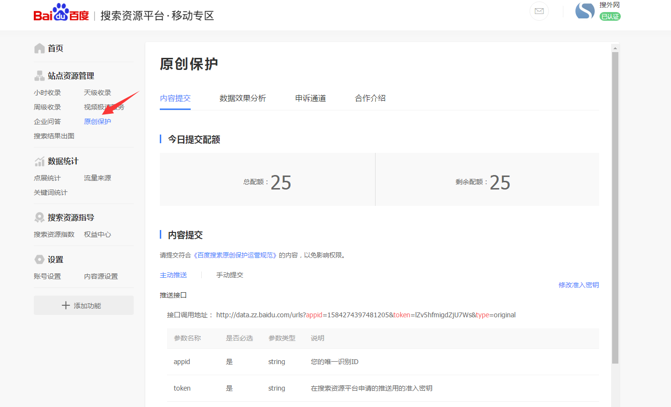
Task: Select 原创保护 in the sidebar
Action: point(98,121)
